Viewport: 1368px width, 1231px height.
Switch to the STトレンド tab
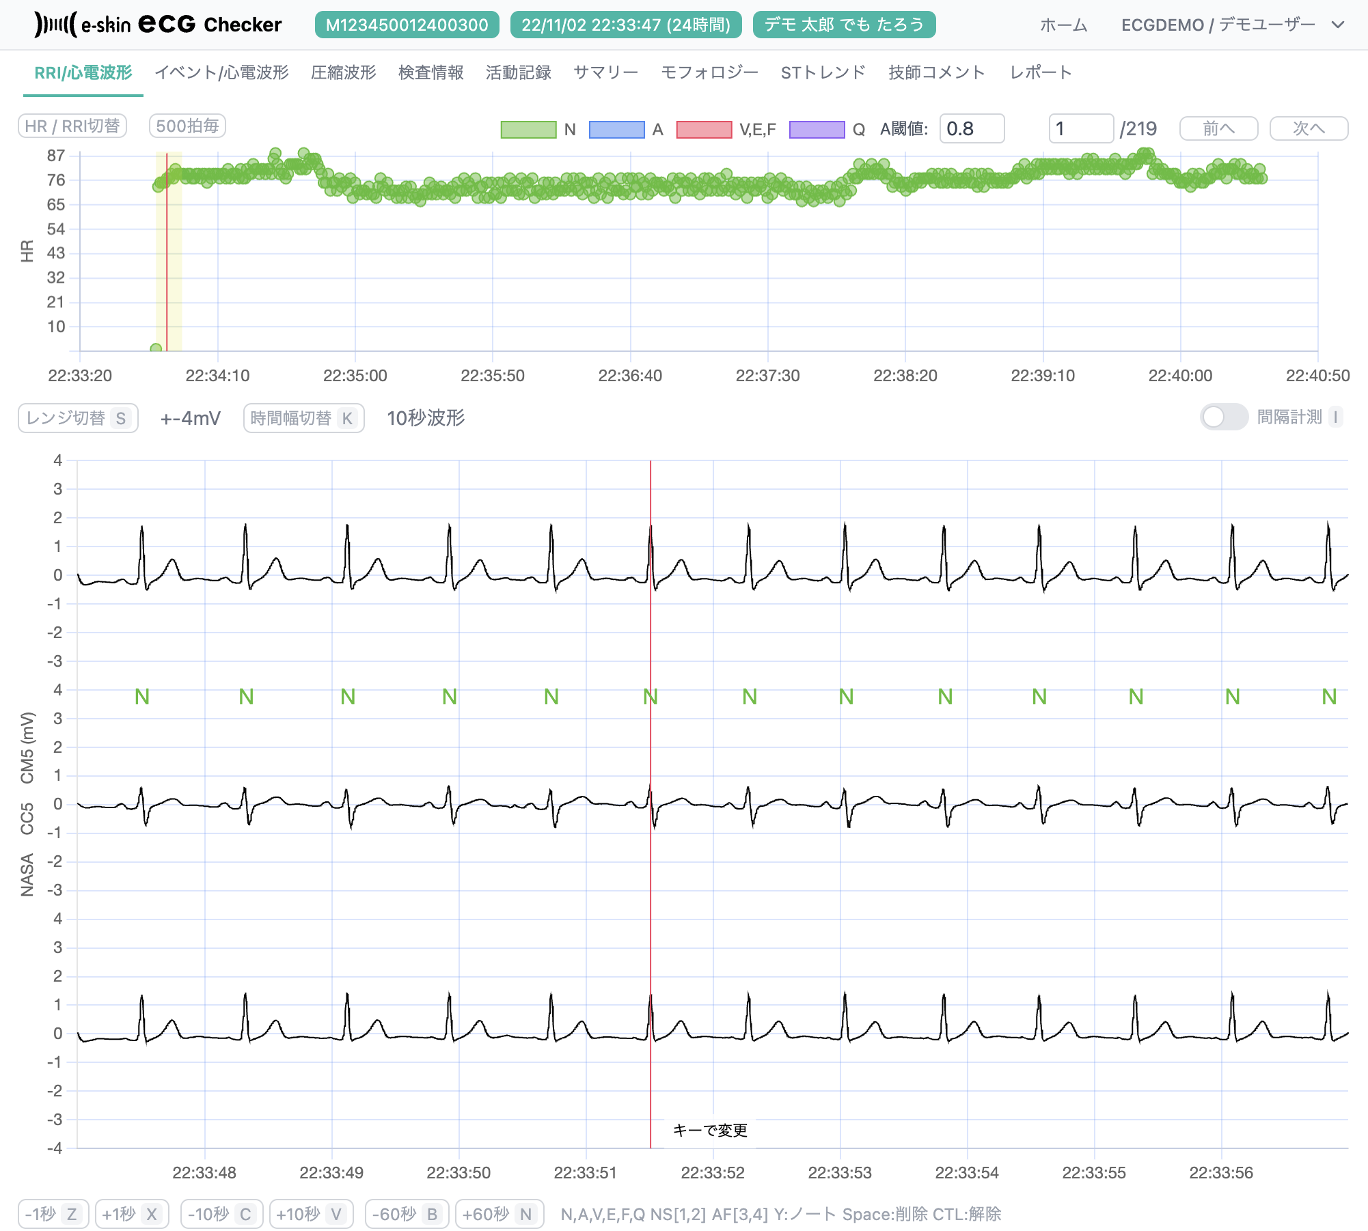tap(823, 72)
